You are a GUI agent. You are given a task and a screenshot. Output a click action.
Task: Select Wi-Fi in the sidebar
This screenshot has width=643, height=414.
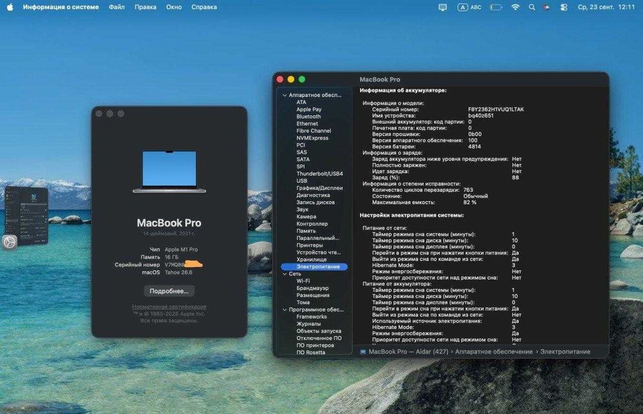tap(303, 281)
